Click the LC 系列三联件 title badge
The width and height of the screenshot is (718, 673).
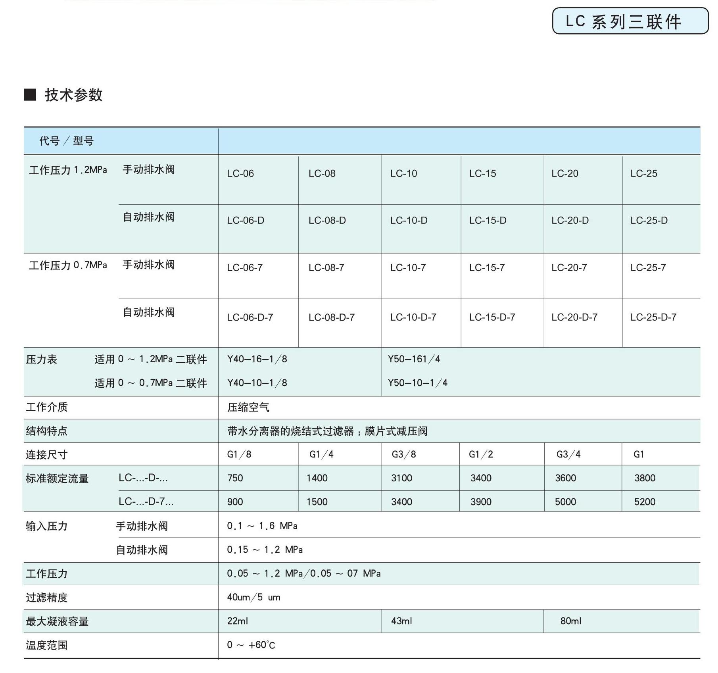pyautogui.click(x=630, y=21)
